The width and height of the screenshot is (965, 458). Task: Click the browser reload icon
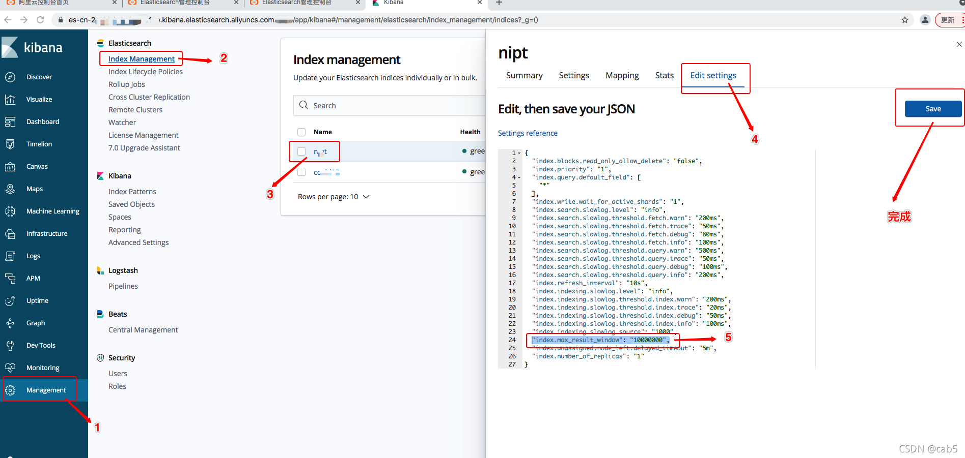pos(40,20)
